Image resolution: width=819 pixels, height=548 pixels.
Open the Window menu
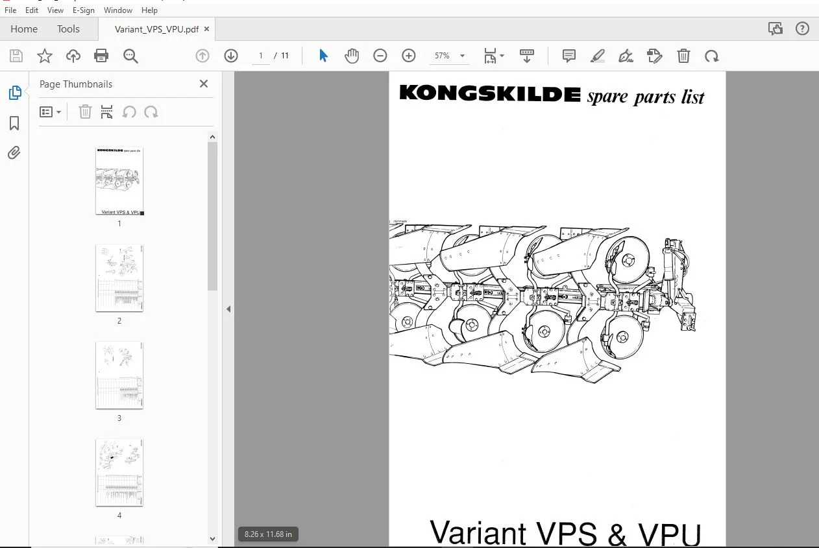click(x=118, y=10)
